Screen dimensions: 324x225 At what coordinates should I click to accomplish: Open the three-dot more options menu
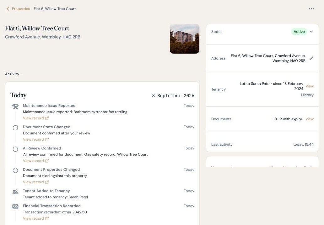point(311,9)
